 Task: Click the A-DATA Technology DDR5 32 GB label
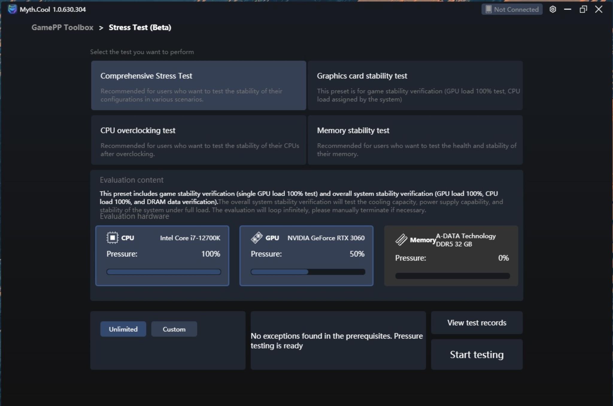466,240
